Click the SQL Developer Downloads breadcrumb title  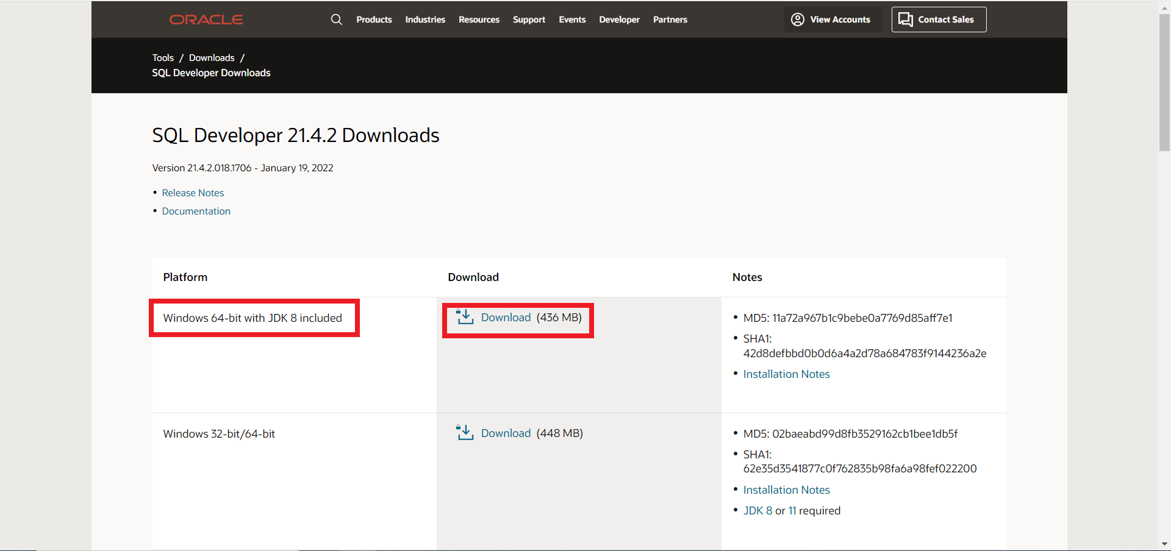[x=211, y=73]
